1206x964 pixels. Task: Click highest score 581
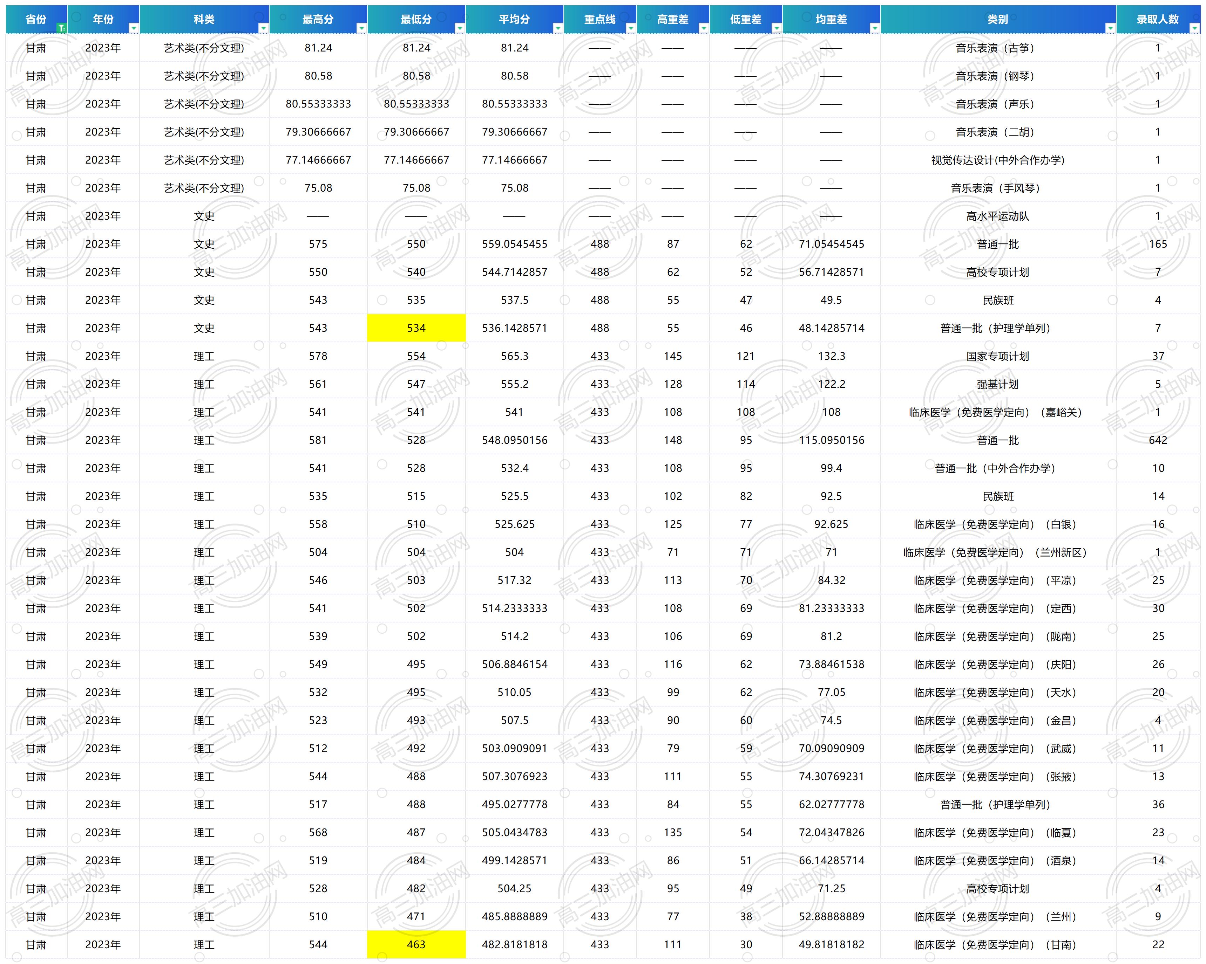click(x=318, y=440)
